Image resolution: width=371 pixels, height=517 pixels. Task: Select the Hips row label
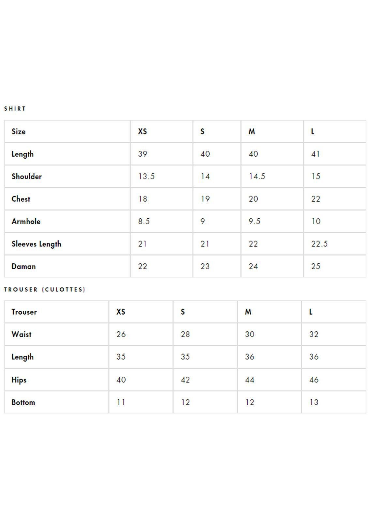pos(19,380)
